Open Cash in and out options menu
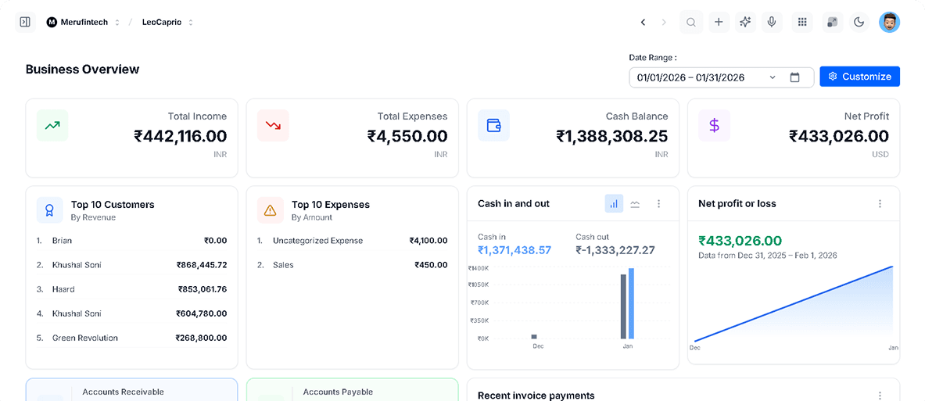This screenshot has height=401, width=925. (659, 203)
